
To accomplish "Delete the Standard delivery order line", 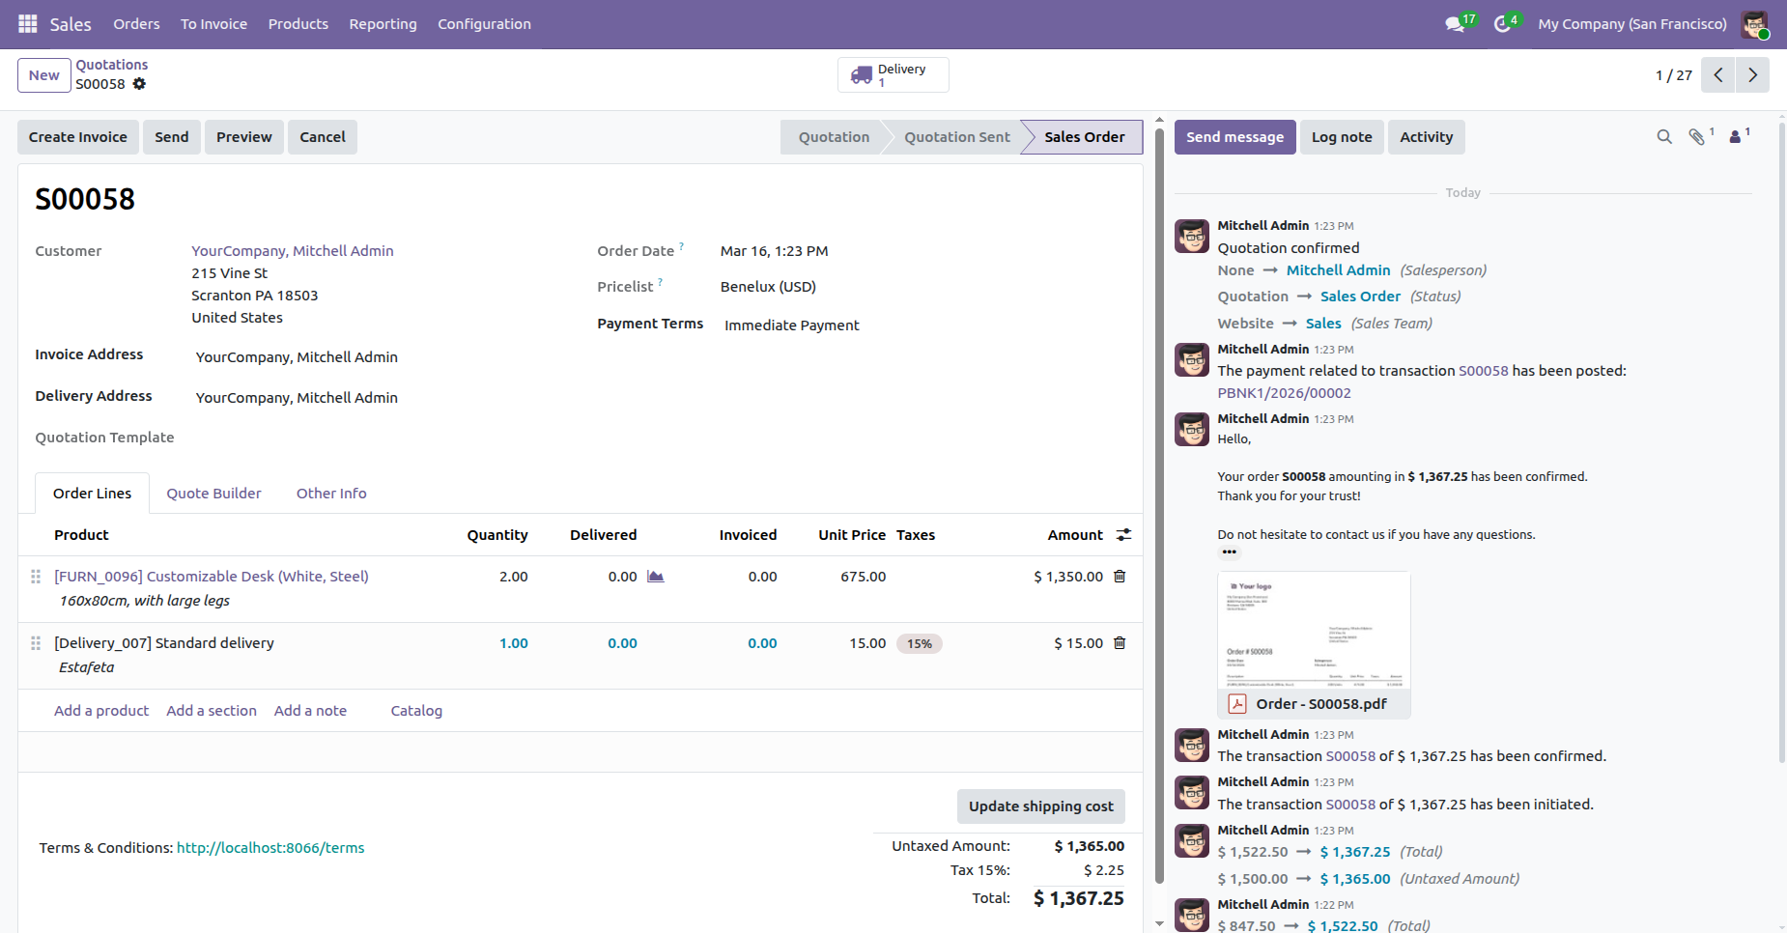I will 1120,643.
